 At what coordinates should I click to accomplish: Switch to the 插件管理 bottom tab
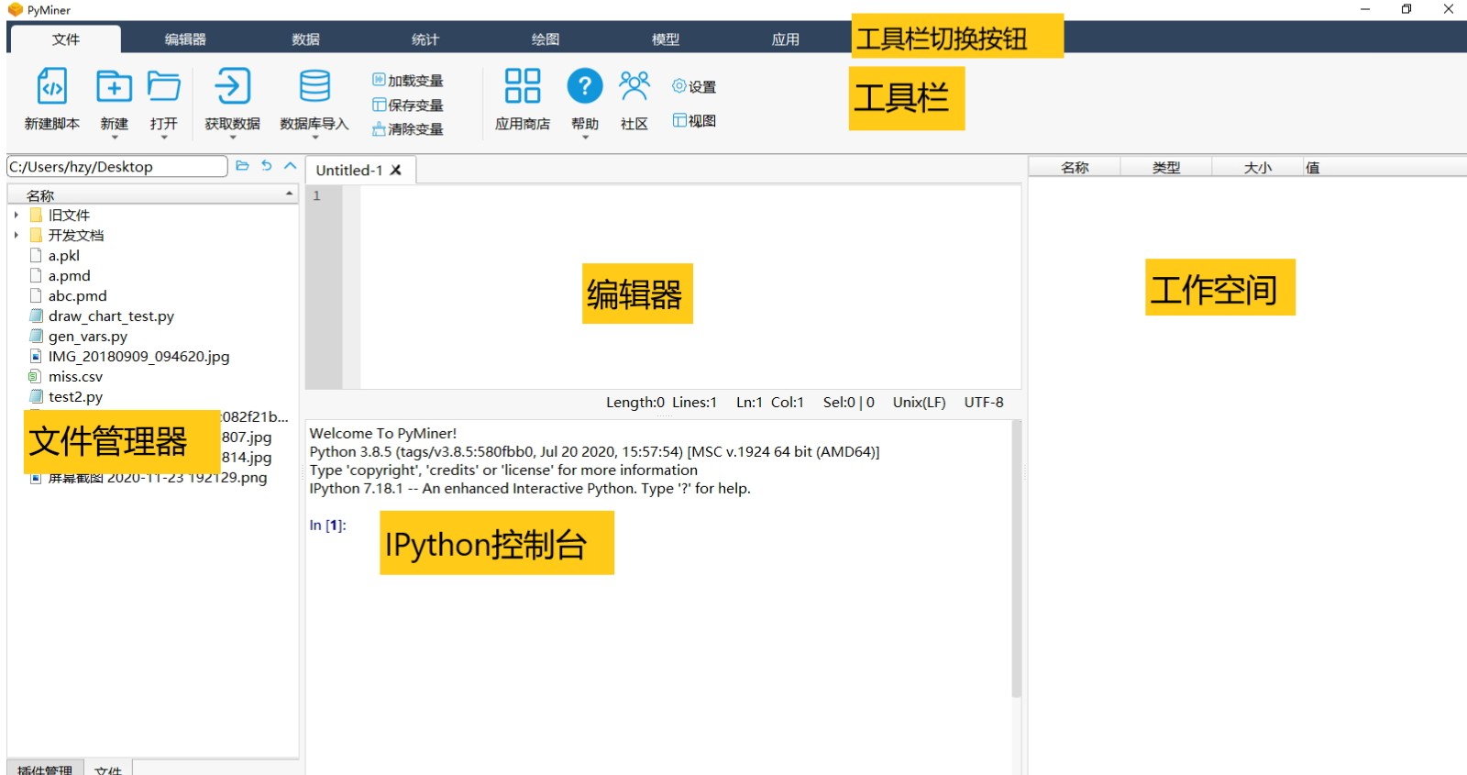click(45, 769)
